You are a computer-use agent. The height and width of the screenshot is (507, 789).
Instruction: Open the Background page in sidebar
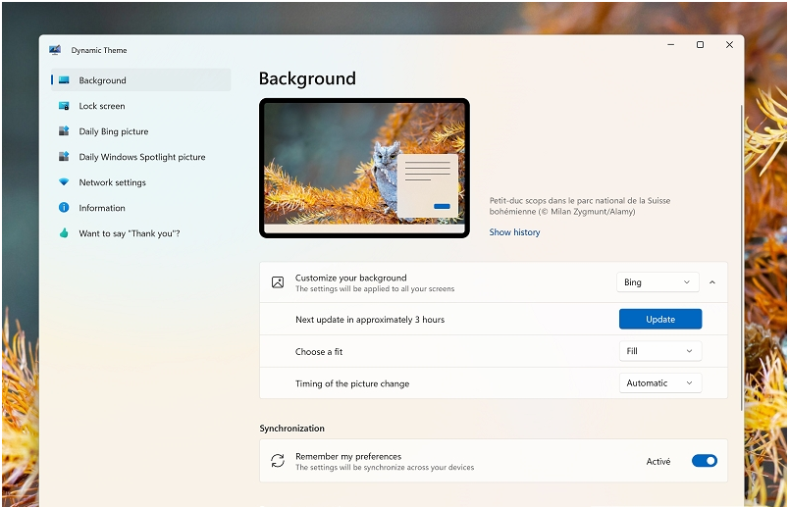[x=141, y=80]
